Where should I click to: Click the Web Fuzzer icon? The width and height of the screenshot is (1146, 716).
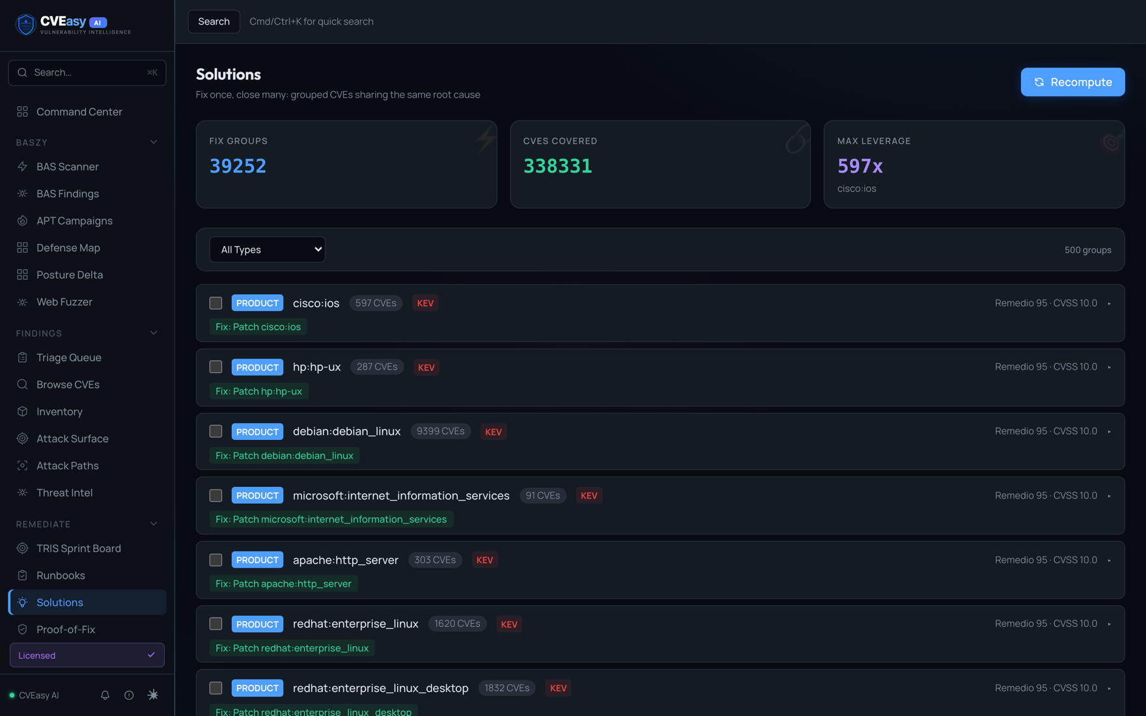[22, 302]
